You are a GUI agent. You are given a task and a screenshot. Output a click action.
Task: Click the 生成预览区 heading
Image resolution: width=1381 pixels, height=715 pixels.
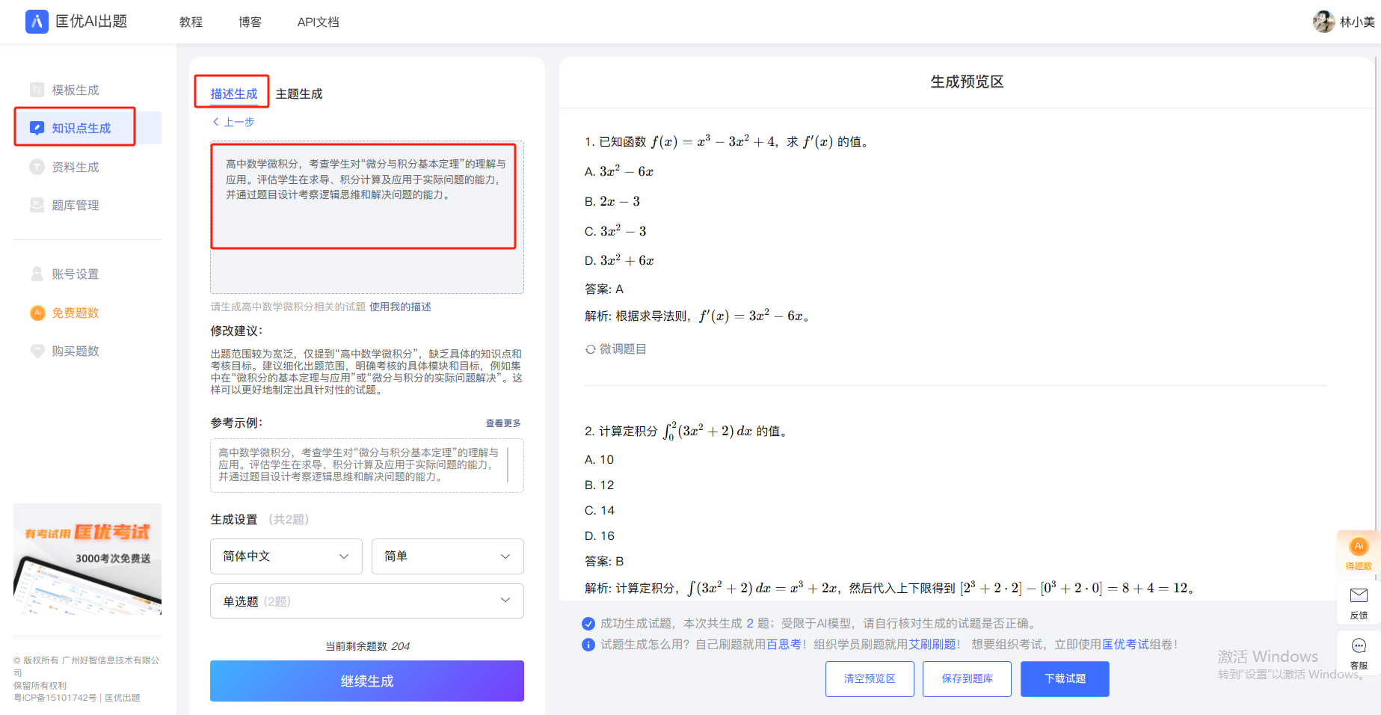pos(967,82)
